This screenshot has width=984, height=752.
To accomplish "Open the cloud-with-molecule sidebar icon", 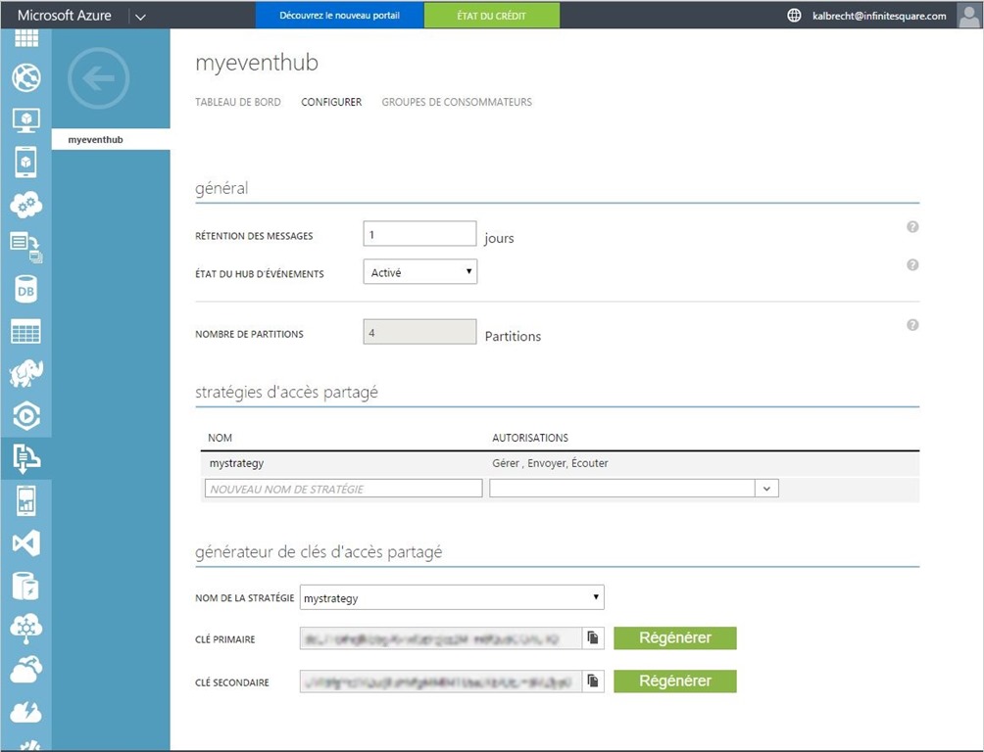I will (x=25, y=628).
